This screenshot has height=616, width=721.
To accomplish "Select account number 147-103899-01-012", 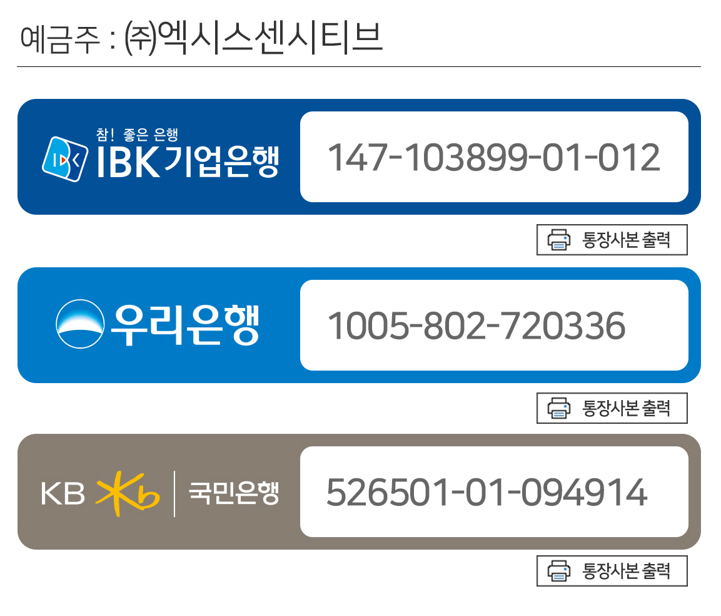I will pyautogui.click(x=494, y=158).
